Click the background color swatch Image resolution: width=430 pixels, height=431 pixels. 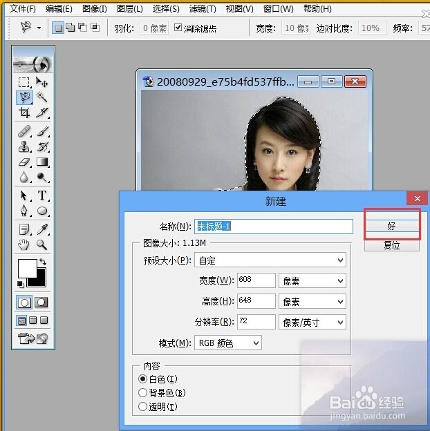tap(40, 280)
